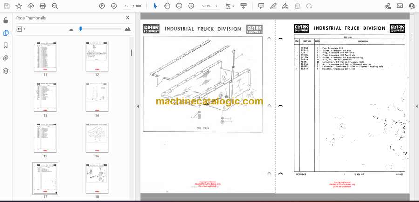Zoom in with plus icon
This screenshot has height=202, width=419.
point(191,6)
